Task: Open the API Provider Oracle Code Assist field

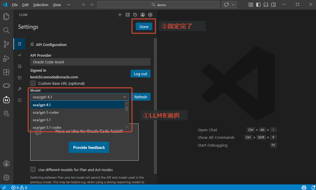Action: (x=90, y=62)
